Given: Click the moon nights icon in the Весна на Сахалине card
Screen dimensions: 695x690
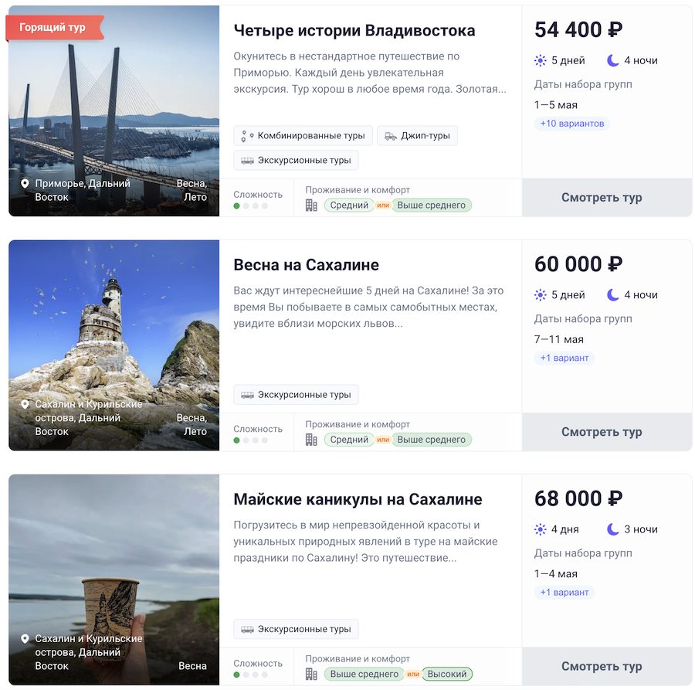Looking at the screenshot, I should [x=613, y=294].
